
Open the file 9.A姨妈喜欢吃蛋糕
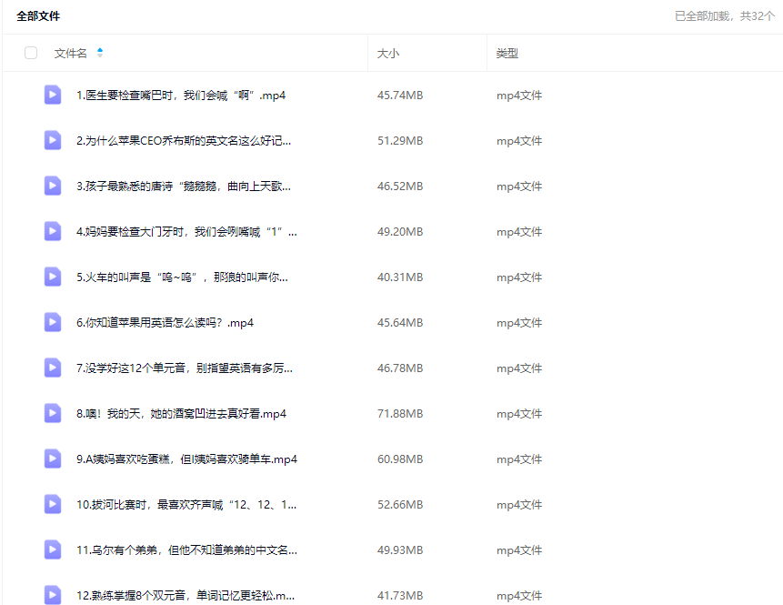pyautogui.click(x=186, y=459)
